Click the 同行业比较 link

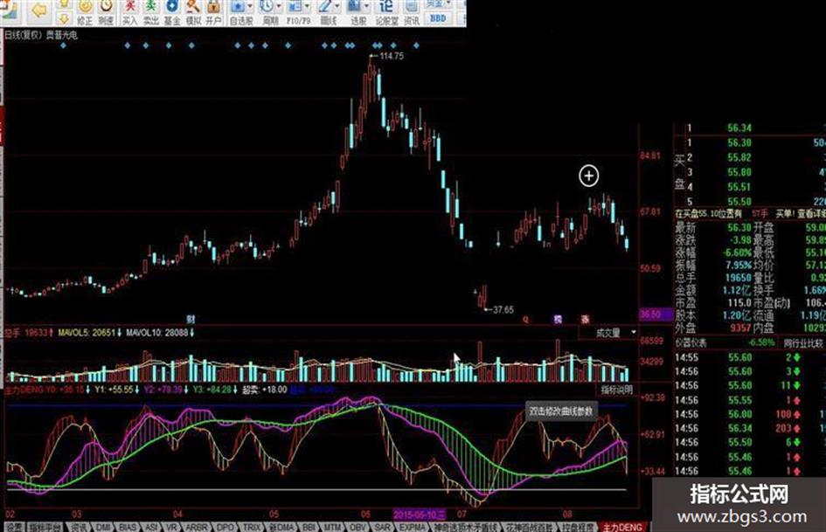[x=802, y=343]
